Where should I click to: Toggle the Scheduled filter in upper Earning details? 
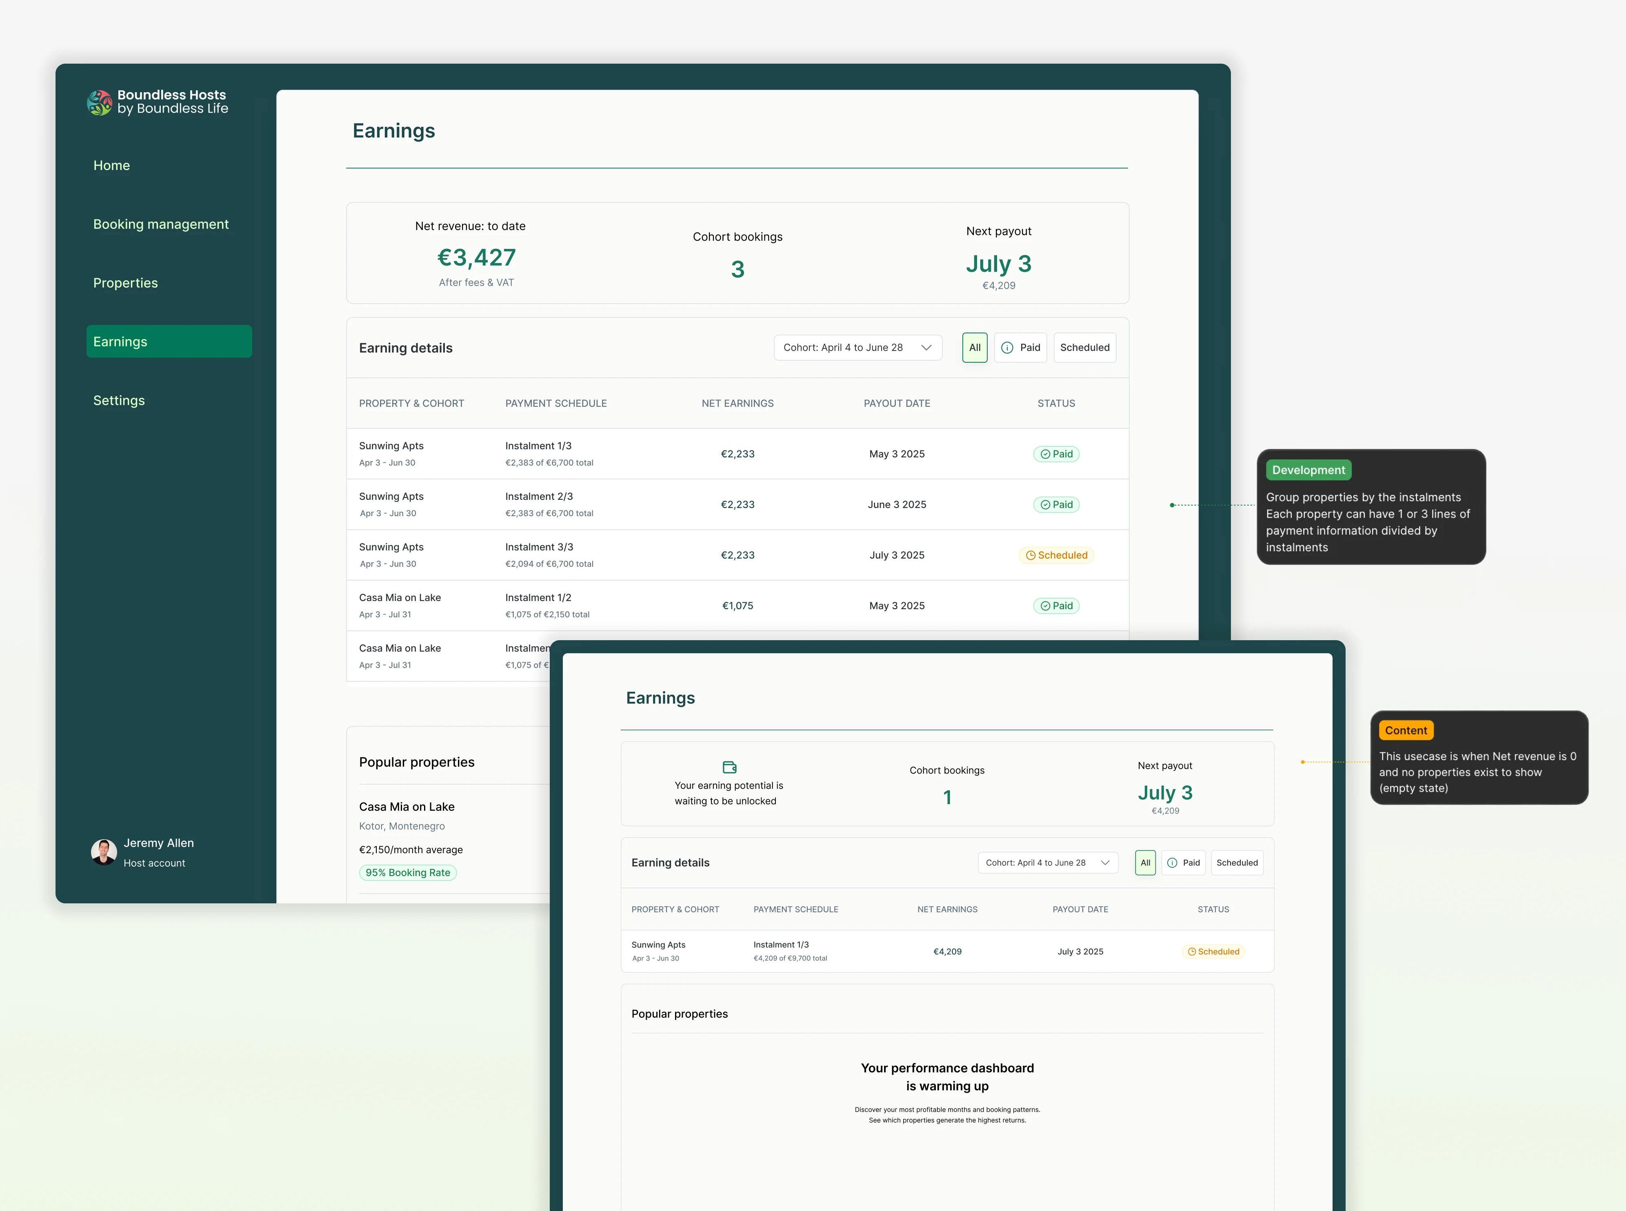click(1084, 348)
